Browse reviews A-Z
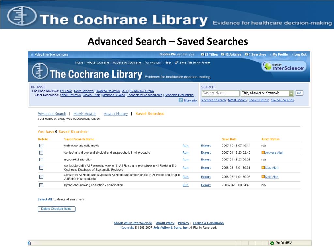 coord(125,91)
